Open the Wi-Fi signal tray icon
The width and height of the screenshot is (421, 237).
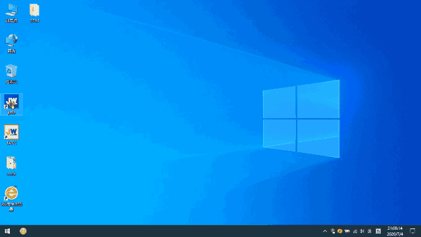pos(355,231)
